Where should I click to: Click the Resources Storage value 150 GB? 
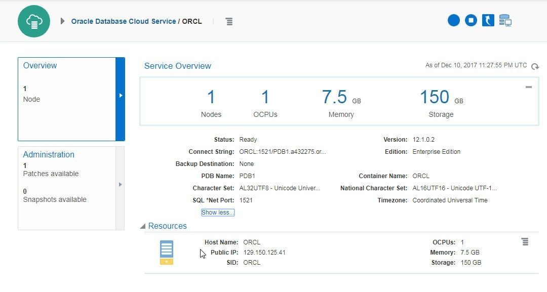click(471, 262)
